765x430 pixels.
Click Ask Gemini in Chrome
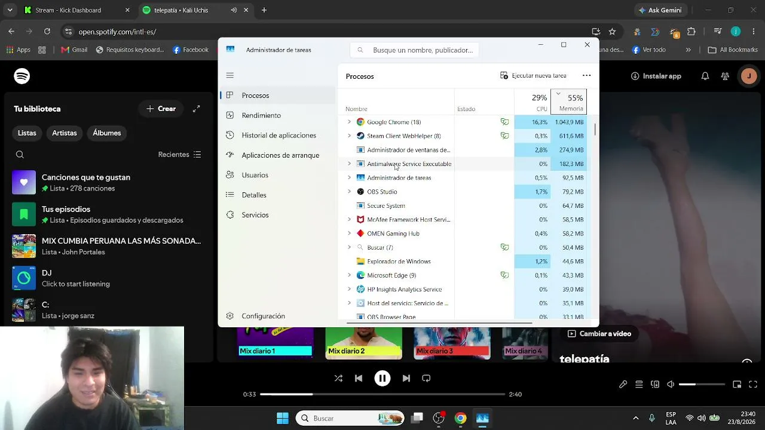[660, 10]
